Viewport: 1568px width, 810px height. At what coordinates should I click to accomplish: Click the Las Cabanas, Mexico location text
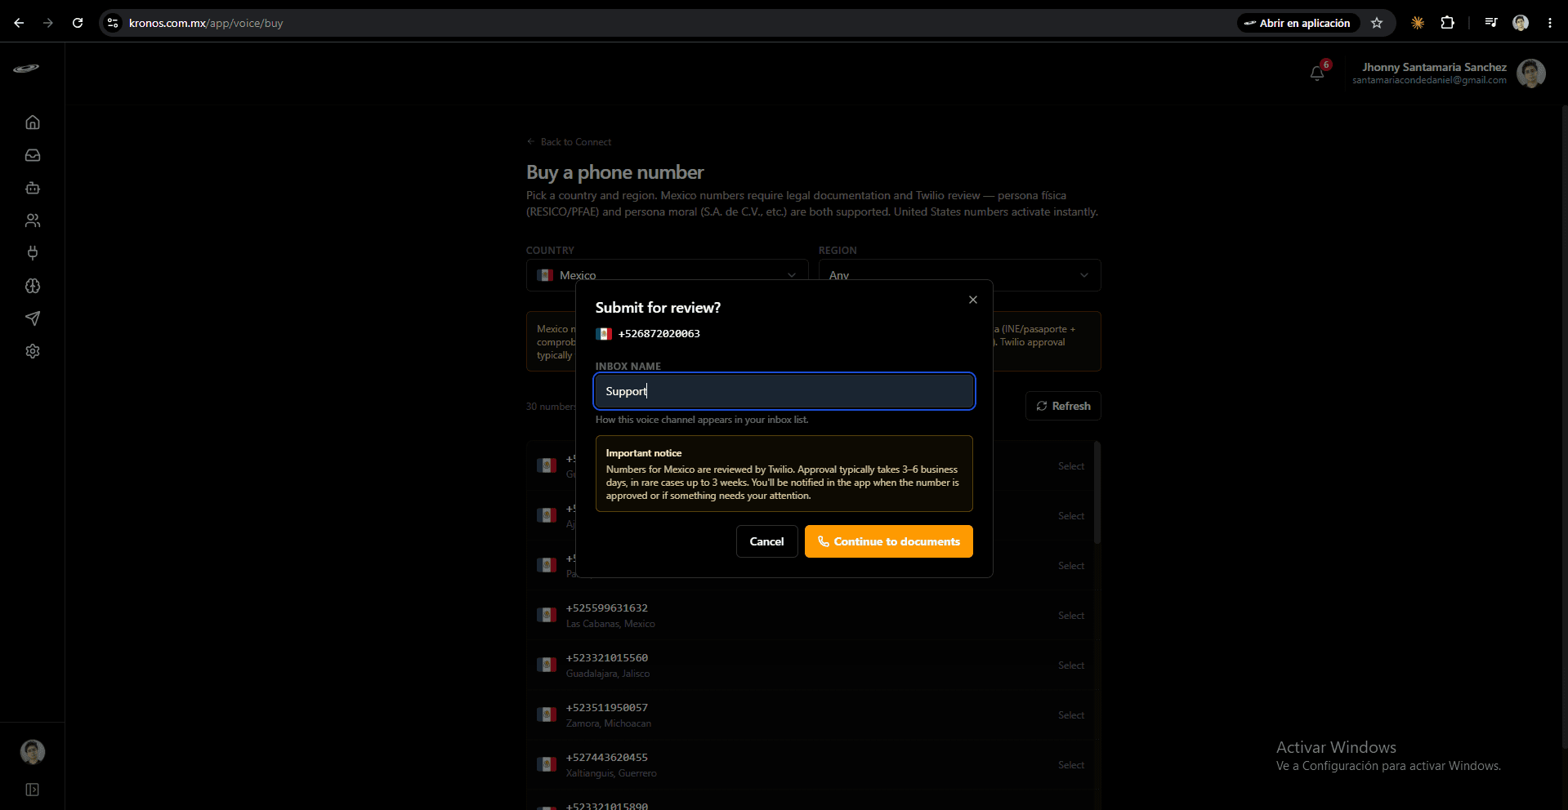610,624
